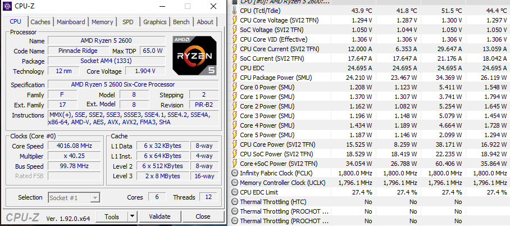Go to the Bench tab
510x226 pixels.
point(181,22)
